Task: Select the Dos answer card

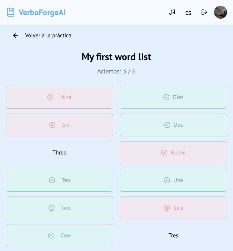Action: click(173, 125)
